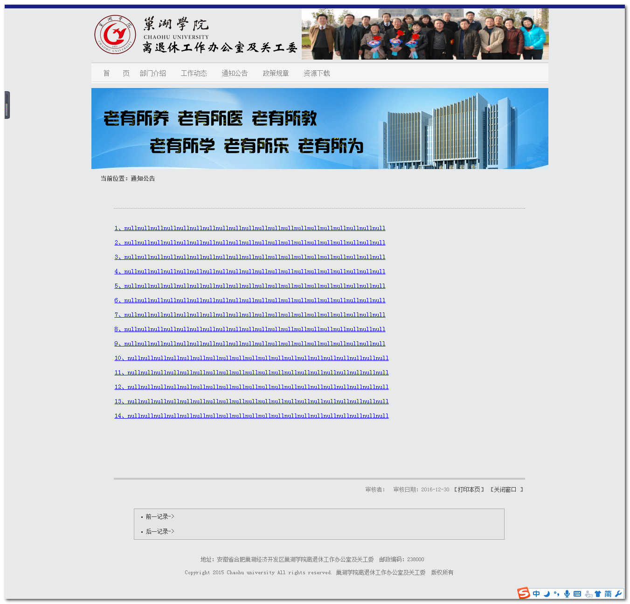Click the blue building banner image

(320, 129)
